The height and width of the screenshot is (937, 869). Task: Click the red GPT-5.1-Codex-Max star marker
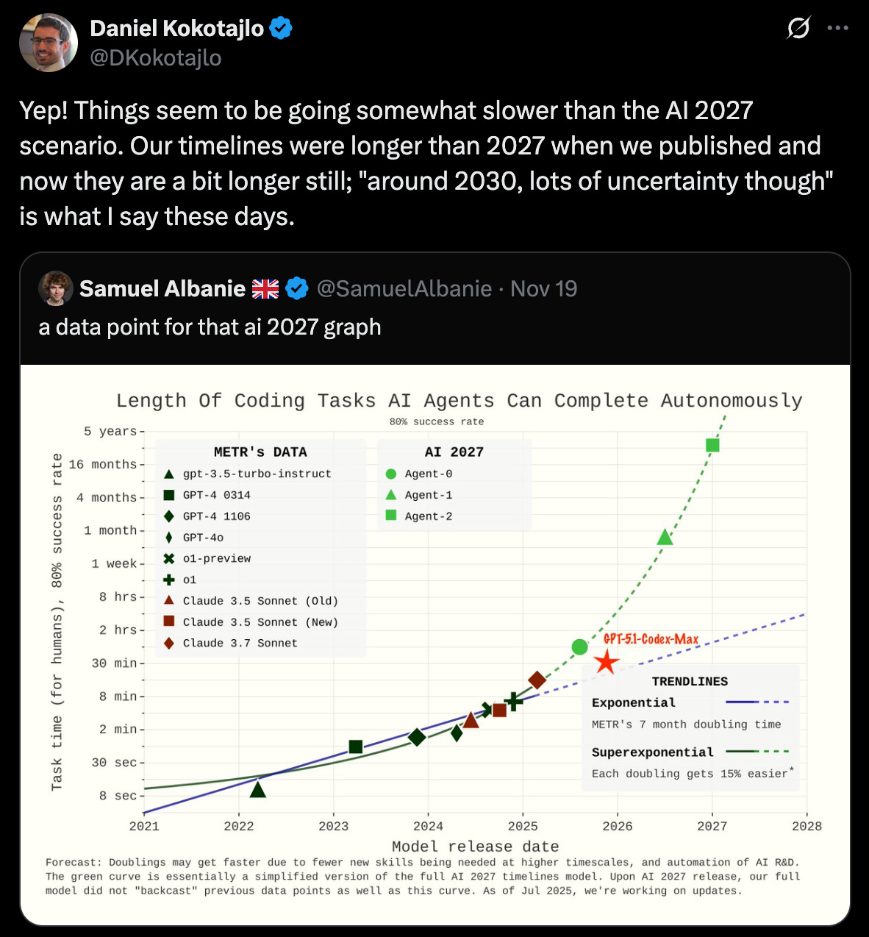pos(606,662)
